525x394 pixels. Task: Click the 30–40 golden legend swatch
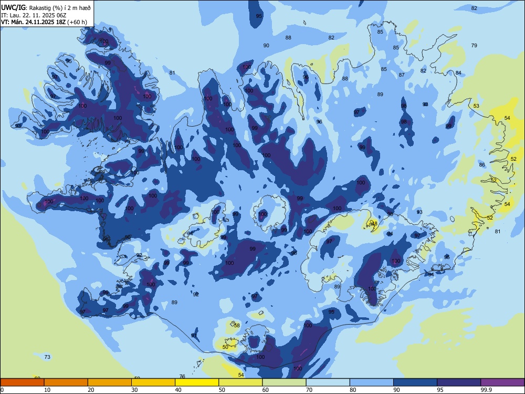pyautogui.click(x=153, y=382)
